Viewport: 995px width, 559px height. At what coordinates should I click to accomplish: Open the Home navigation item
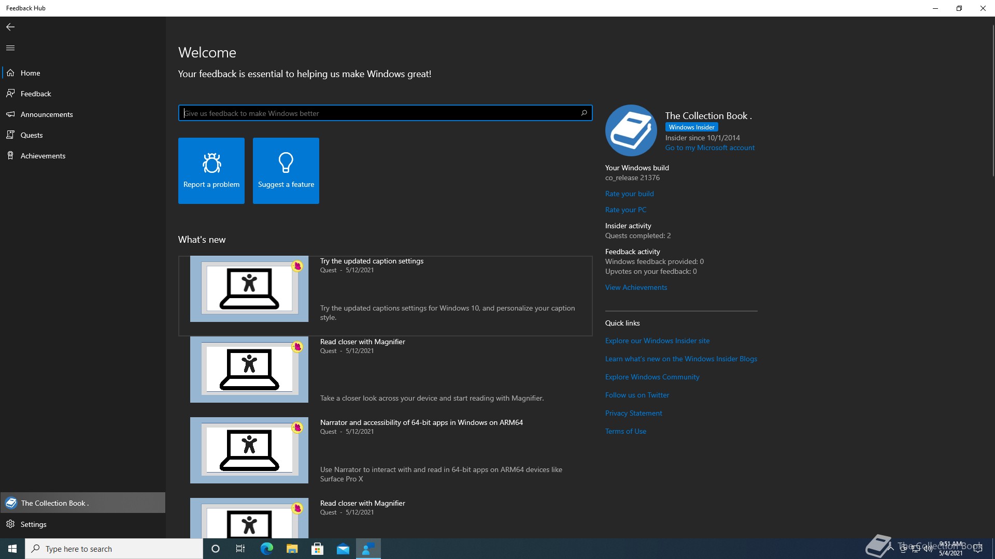(83, 73)
